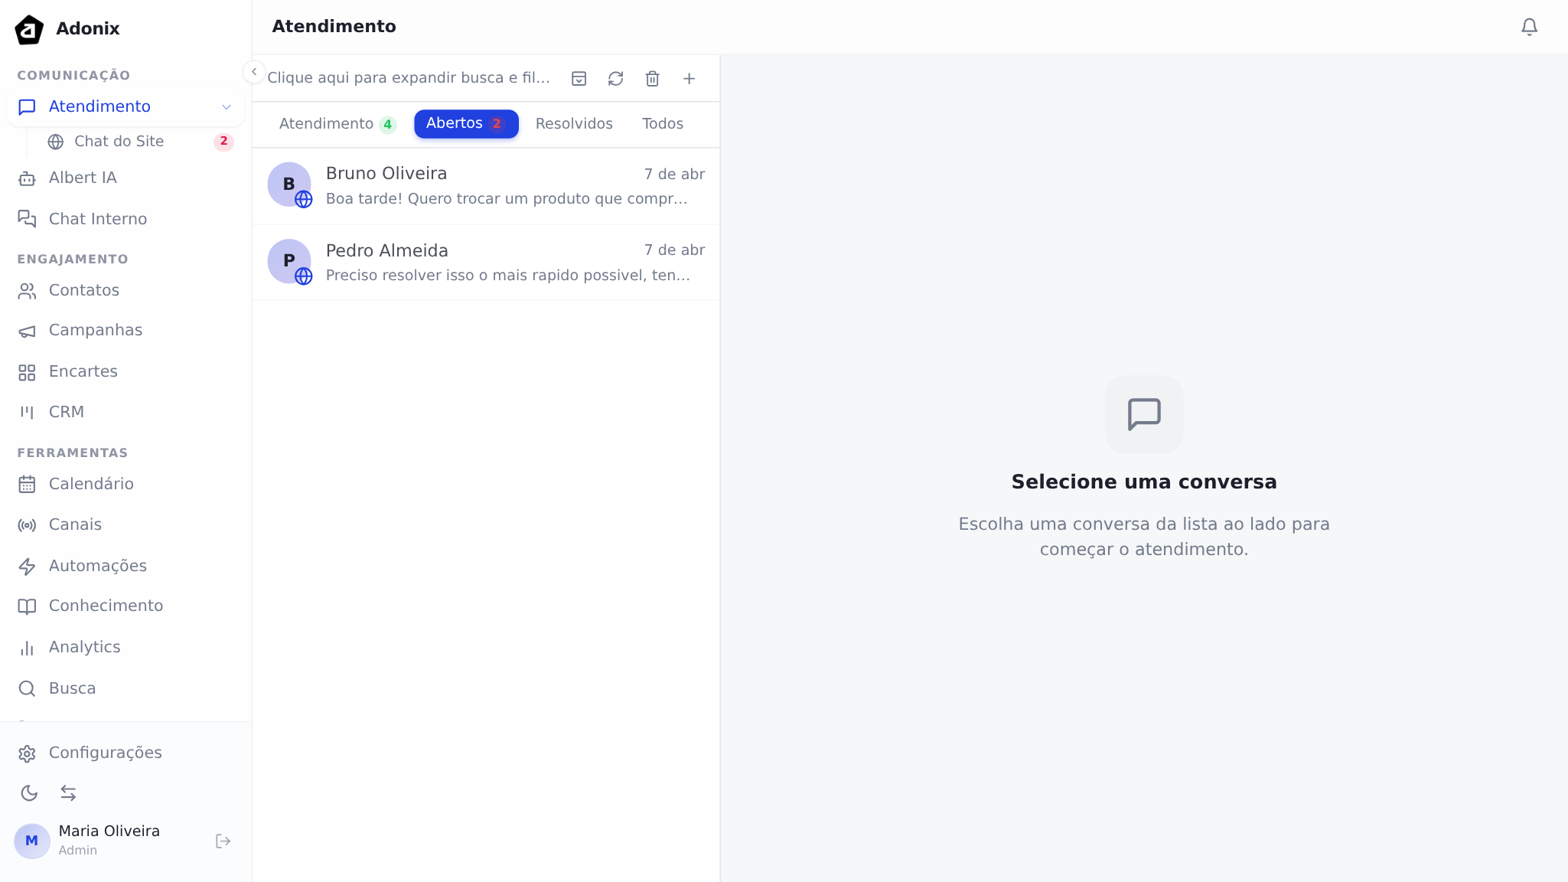Open Albert IA assistant

tap(126, 178)
